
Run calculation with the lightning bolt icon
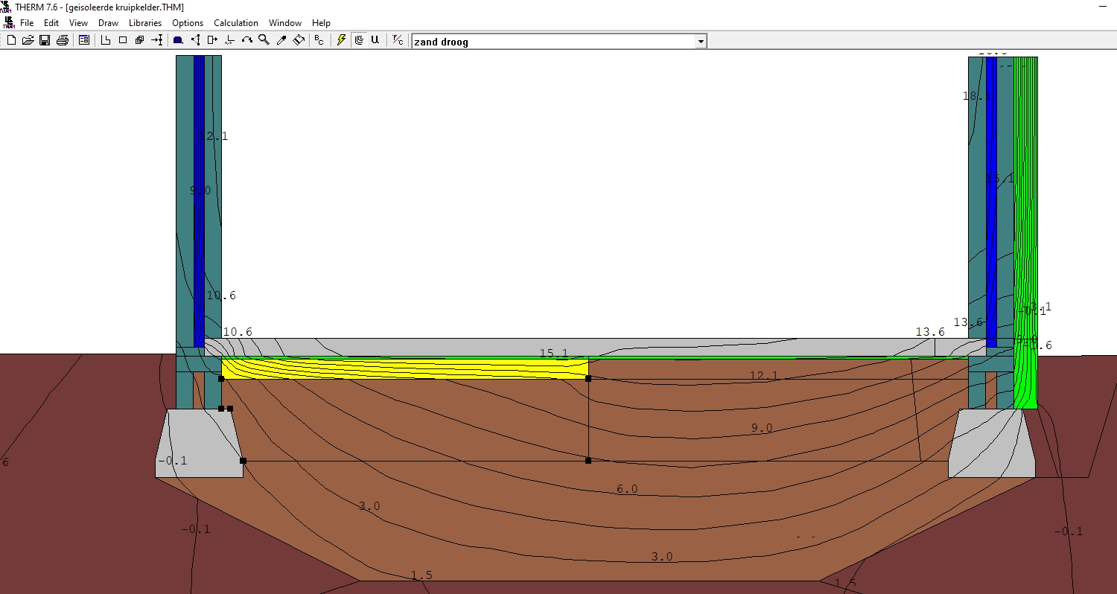pyautogui.click(x=341, y=40)
